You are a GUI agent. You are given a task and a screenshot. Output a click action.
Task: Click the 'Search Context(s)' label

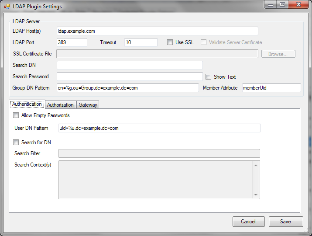[33, 165]
